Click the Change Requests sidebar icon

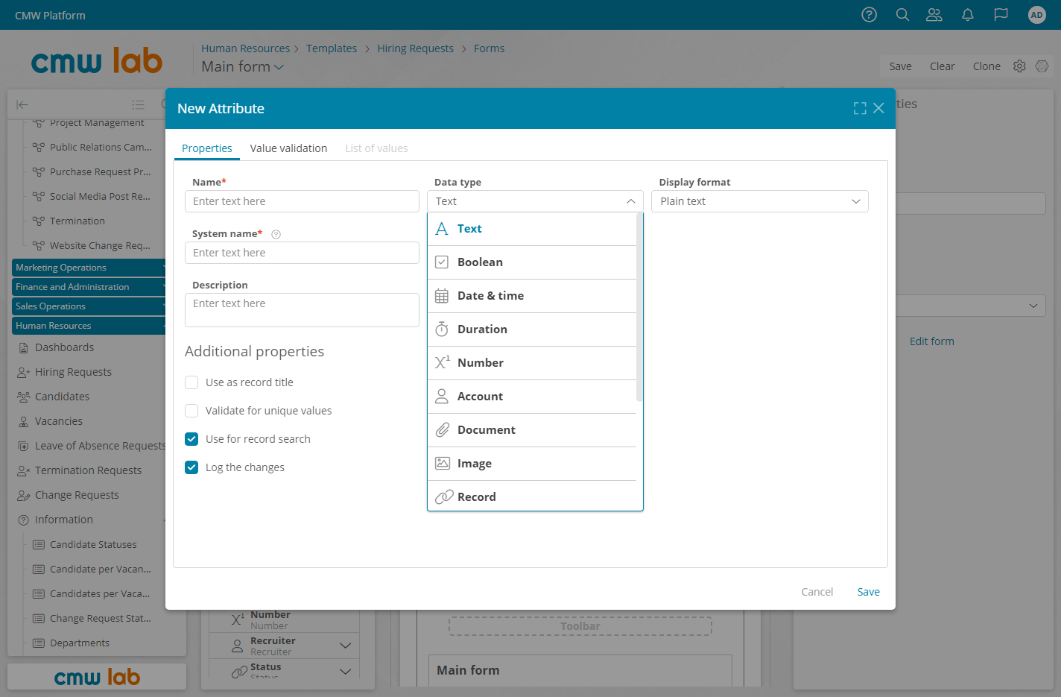click(23, 495)
